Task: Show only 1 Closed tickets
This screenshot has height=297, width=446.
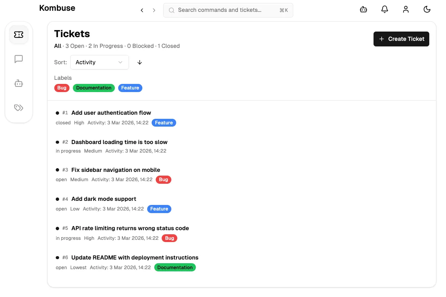Action: (169, 46)
